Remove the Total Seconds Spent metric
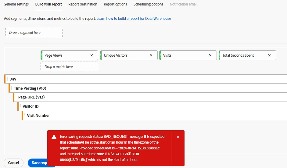287x168 pixels. (269, 55)
